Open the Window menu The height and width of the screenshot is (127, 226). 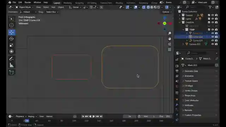(37, 2)
